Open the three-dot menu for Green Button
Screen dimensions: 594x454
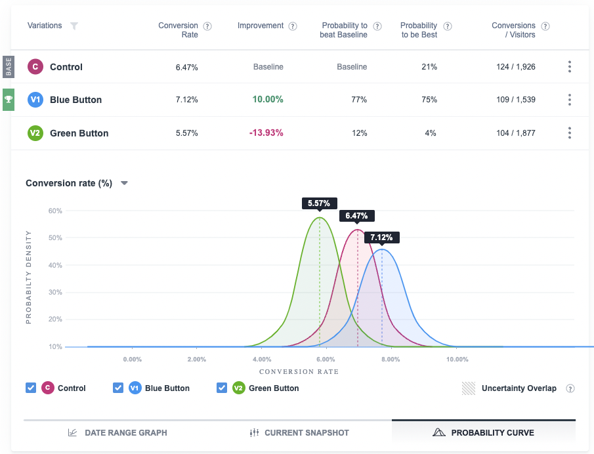[x=570, y=133]
